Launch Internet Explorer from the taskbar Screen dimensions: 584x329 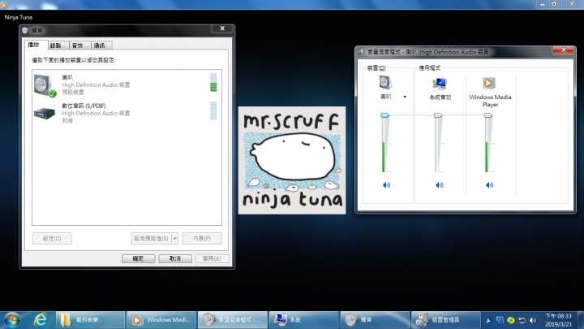tap(41, 320)
